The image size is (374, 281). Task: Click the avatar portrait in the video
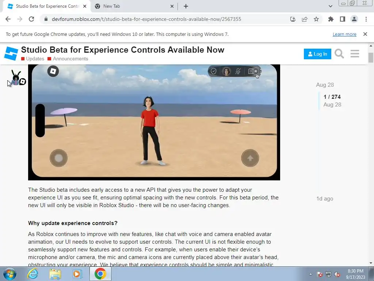click(226, 71)
